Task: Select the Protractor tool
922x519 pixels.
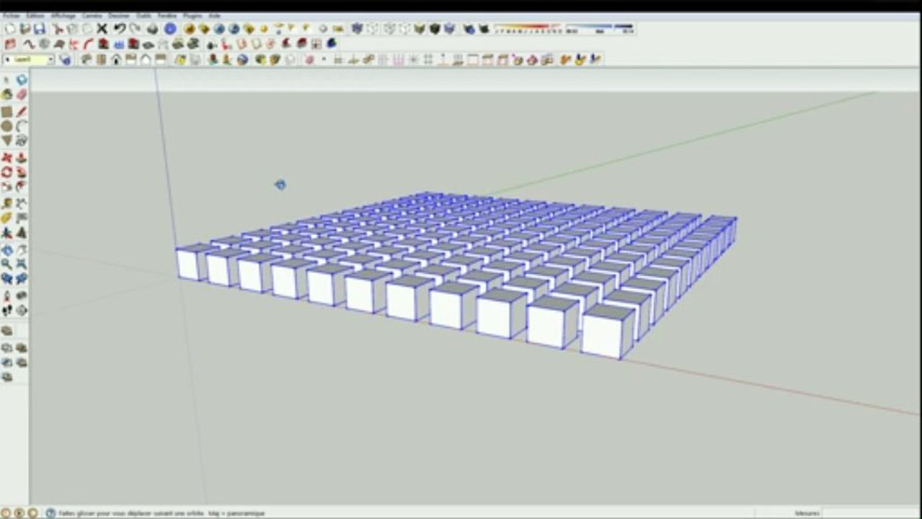Action: point(6,218)
